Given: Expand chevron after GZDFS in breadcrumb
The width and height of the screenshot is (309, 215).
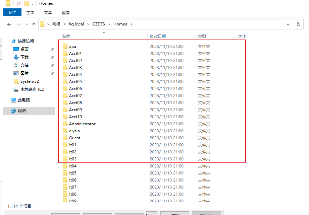Looking at the screenshot, I should point(109,24).
